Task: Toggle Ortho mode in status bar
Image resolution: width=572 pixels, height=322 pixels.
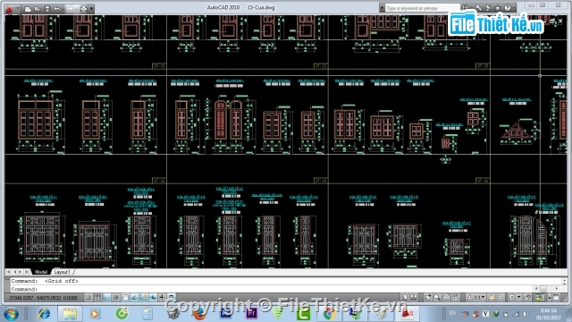Action: tap(106, 298)
